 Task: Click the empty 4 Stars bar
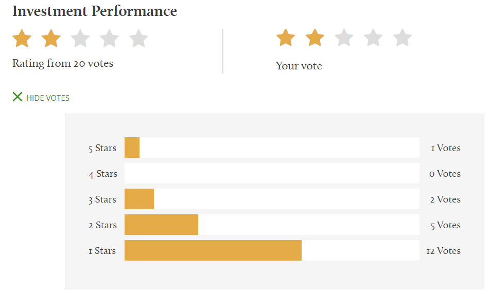click(272, 173)
